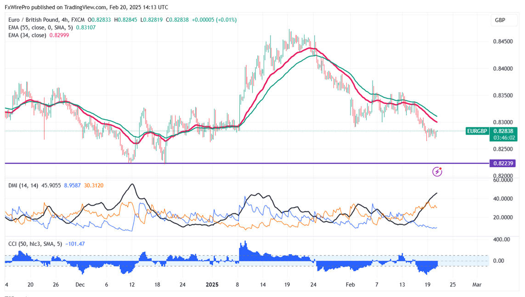Click the 0.82239 horizontal line price label
This screenshot has width=525, height=297.
click(503, 163)
